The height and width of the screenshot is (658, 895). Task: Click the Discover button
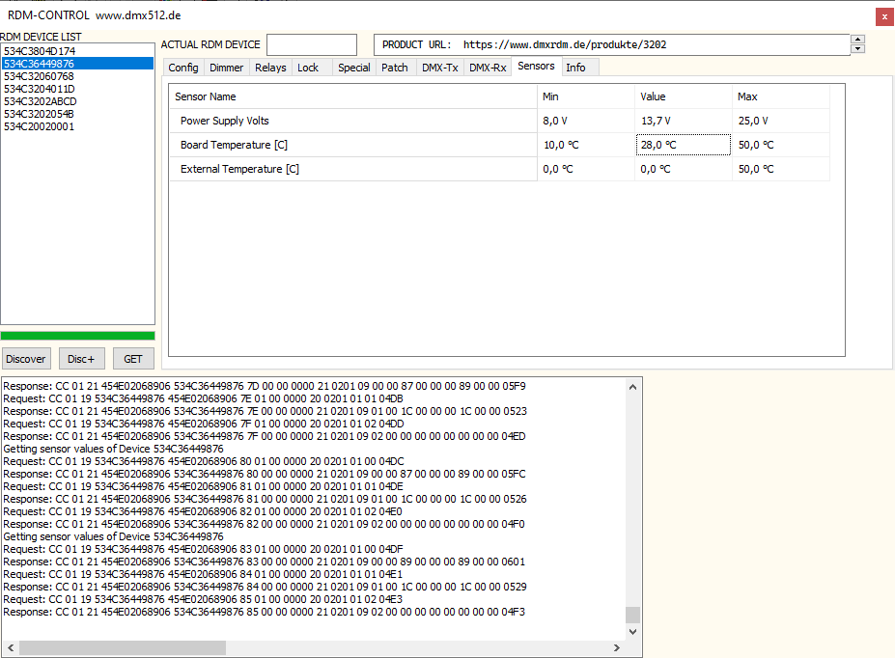tap(25, 359)
